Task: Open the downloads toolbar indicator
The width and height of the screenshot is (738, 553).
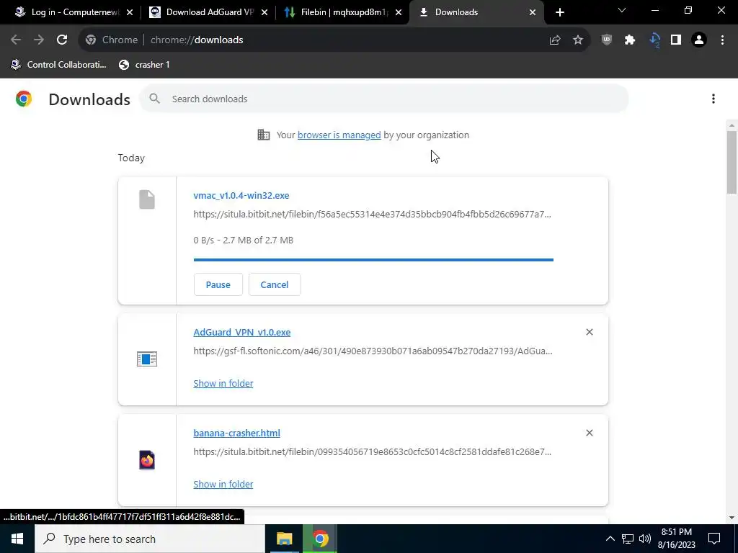Action: [654, 40]
